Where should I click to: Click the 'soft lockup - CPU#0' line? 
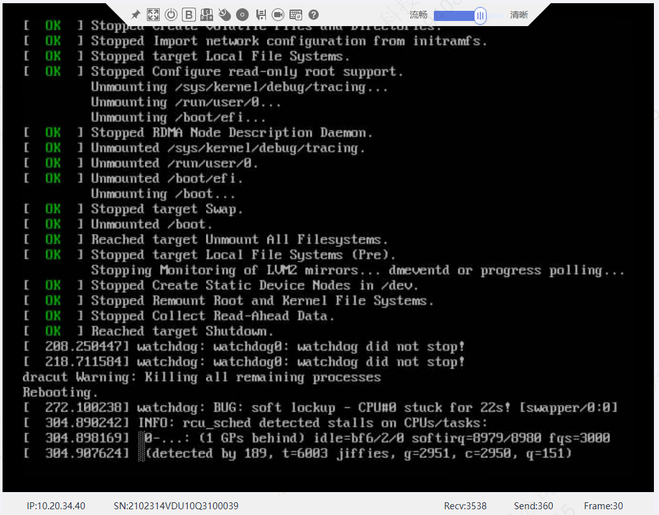[320, 407]
